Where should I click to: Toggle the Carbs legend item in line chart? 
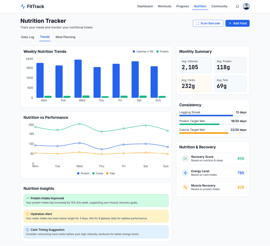click(97, 174)
